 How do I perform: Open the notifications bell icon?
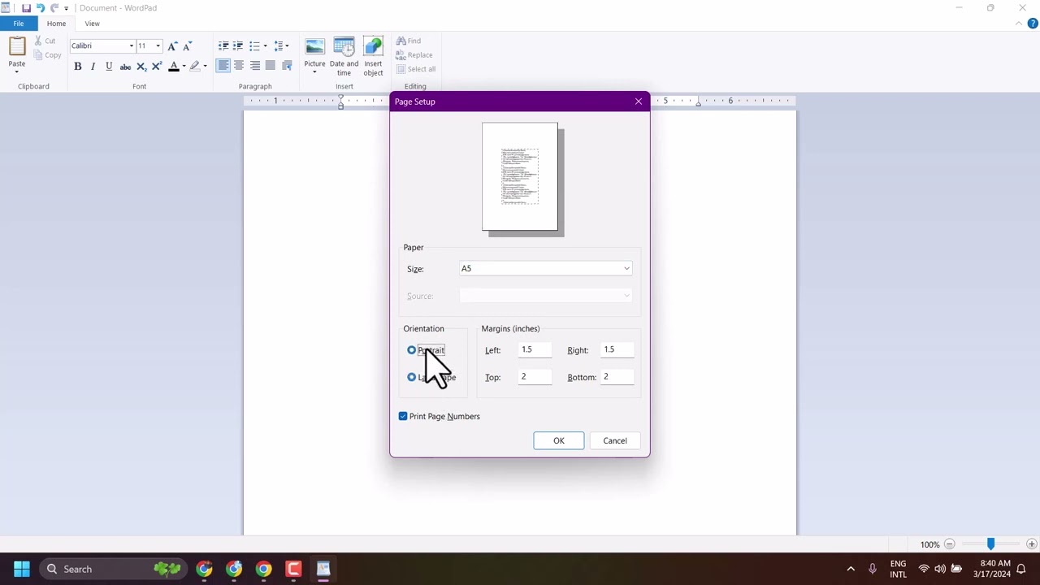(x=1022, y=569)
